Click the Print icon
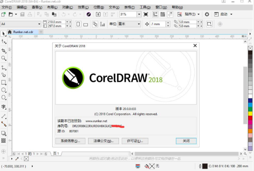 click(x=29, y=14)
